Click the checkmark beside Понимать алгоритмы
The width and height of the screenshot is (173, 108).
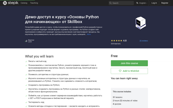pos(26,75)
